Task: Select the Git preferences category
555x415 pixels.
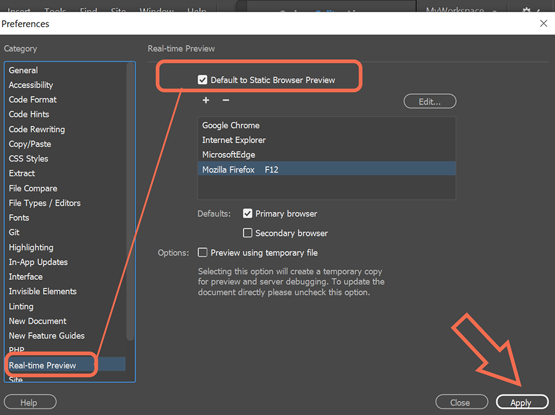Action: pyautogui.click(x=14, y=232)
